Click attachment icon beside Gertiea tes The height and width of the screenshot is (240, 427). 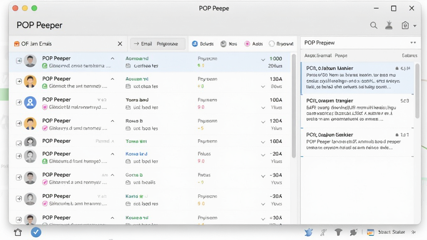pos(128,66)
